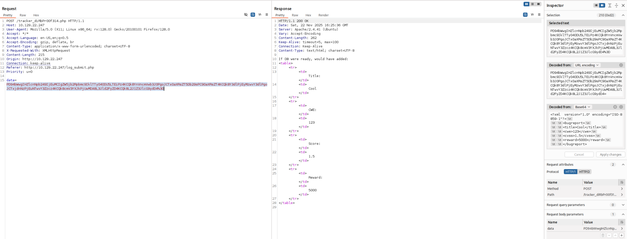Add a decoding step after URL encoding
This screenshot has height=239, width=627.
(621, 65)
